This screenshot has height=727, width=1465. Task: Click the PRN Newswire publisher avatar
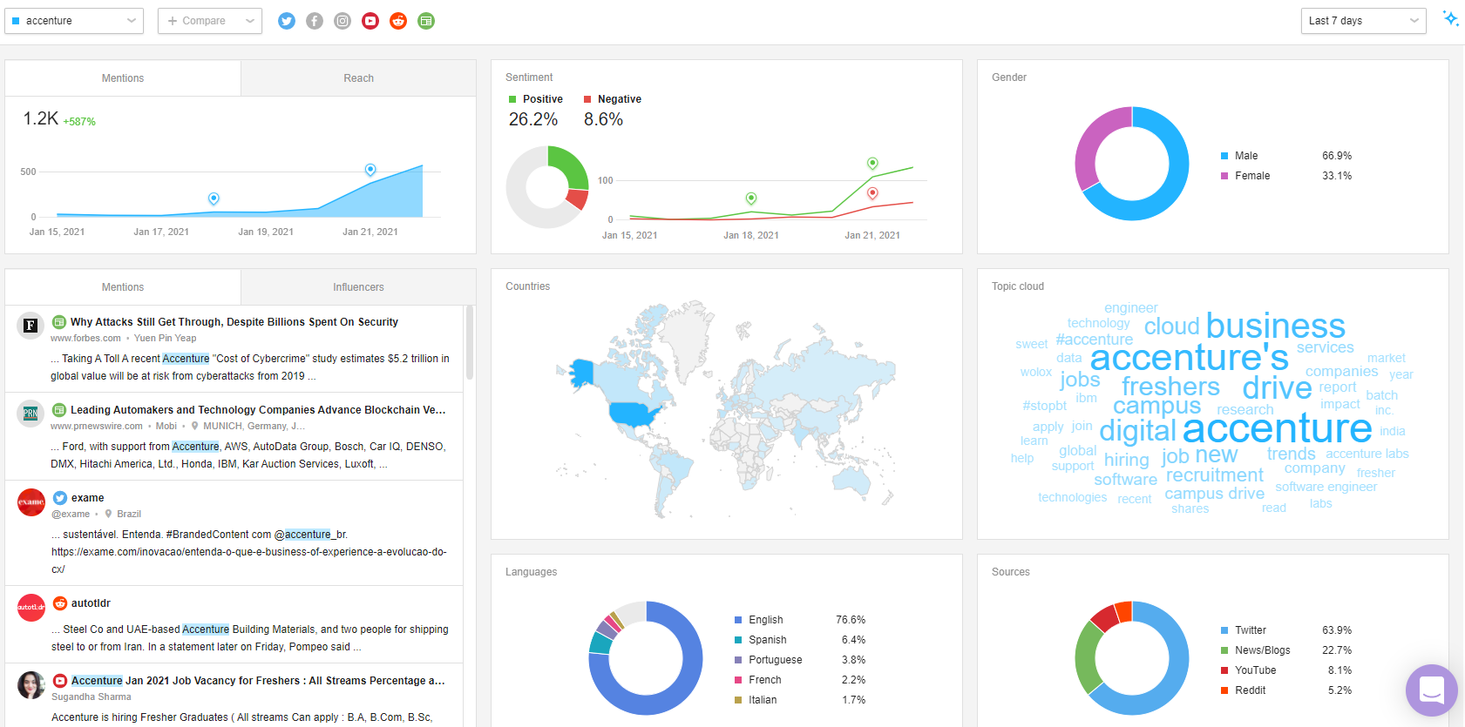click(x=31, y=414)
